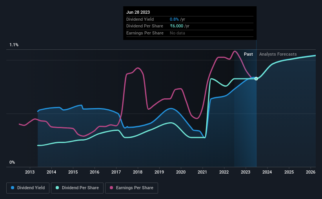
Task: Click the Dividend Per Share tooltip row label
Action: click(x=145, y=26)
